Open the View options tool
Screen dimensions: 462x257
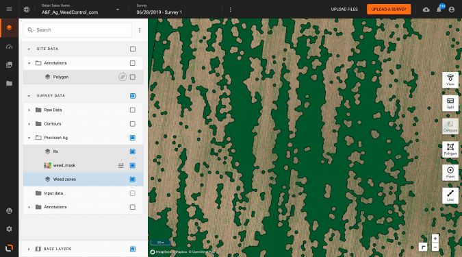click(x=450, y=79)
